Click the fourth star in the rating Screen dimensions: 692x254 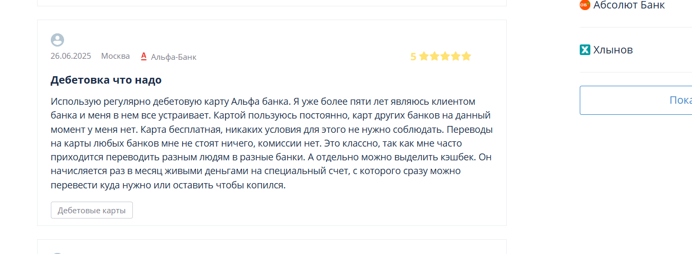(x=455, y=56)
